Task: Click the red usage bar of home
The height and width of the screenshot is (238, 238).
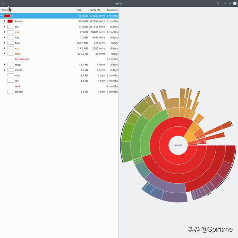Action: [x=10, y=21]
